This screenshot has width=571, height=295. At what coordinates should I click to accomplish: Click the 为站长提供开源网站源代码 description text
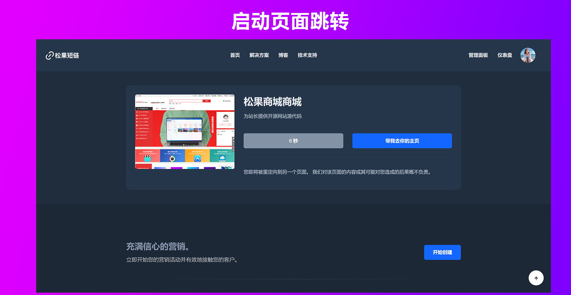click(273, 116)
